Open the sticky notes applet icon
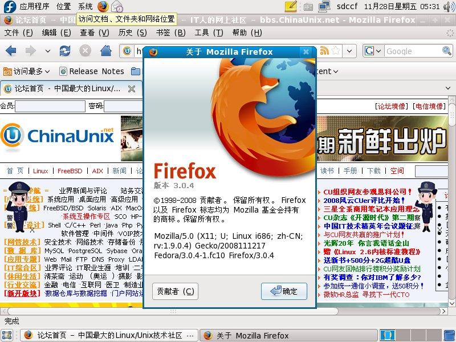The image size is (456, 342). (x=291, y=6)
